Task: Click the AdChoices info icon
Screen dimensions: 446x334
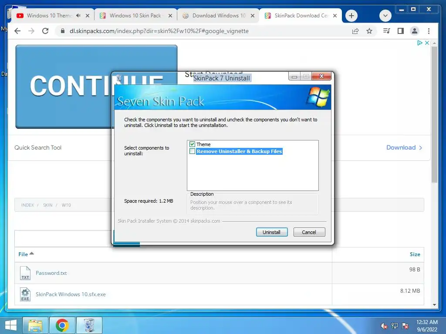Action: [x=419, y=43]
